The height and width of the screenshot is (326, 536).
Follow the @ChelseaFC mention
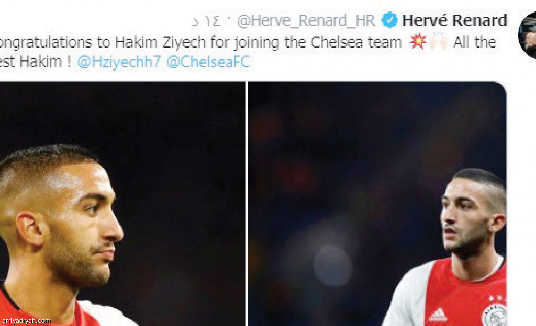coord(208,62)
